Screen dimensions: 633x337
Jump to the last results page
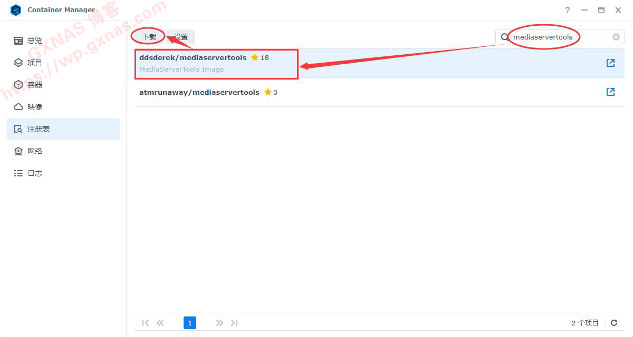click(x=235, y=323)
